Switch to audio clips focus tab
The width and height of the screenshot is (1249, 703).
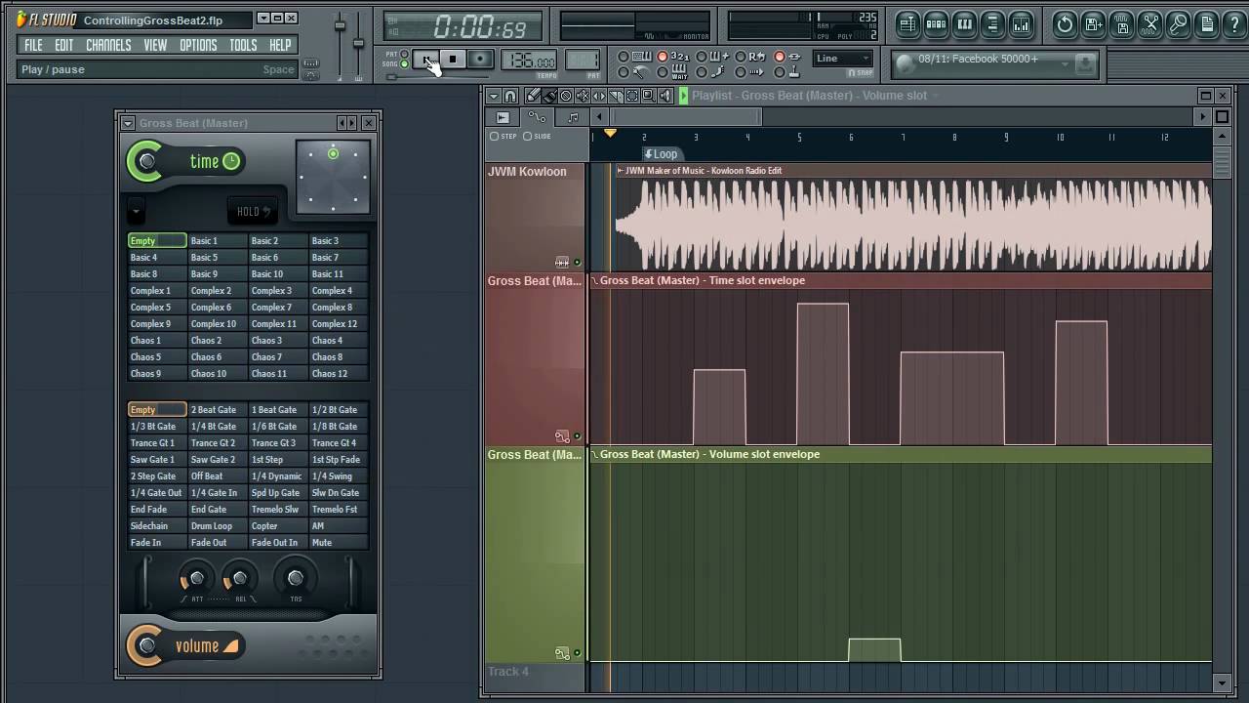503,117
